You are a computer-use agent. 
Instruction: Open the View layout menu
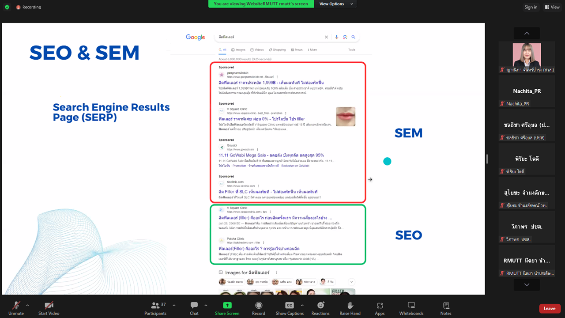point(552,7)
